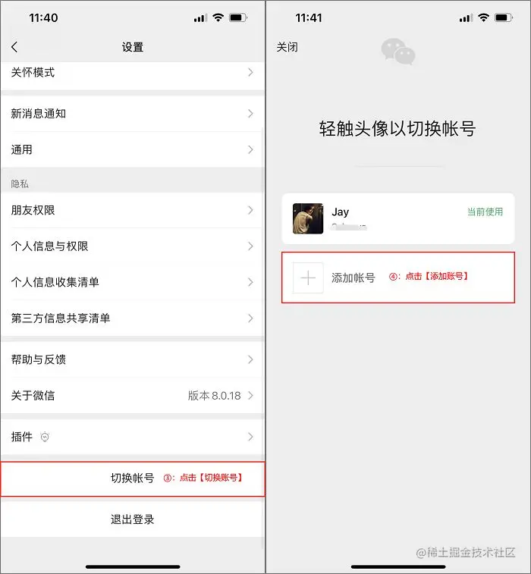This screenshot has height=574, width=531.
Task: Tap 关闭 on account switch screen
Action: [287, 47]
